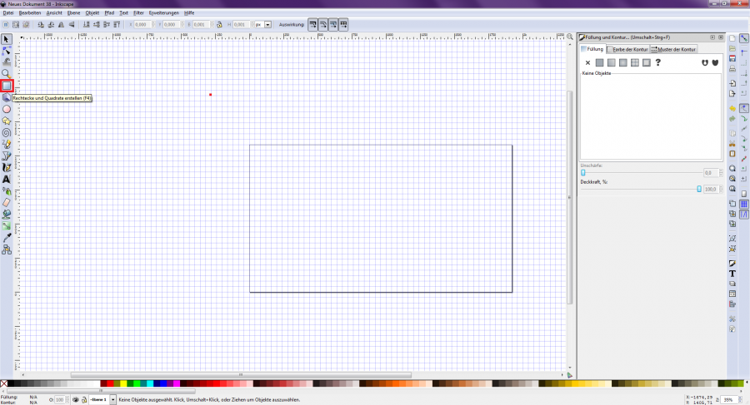
Task: Choose the spiral drawing tool
Action: tap(7, 132)
